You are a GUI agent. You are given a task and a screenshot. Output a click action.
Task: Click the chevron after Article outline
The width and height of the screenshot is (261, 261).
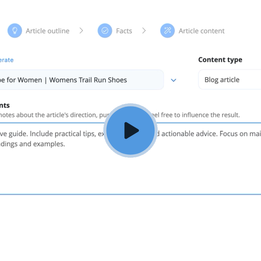point(81,31)
